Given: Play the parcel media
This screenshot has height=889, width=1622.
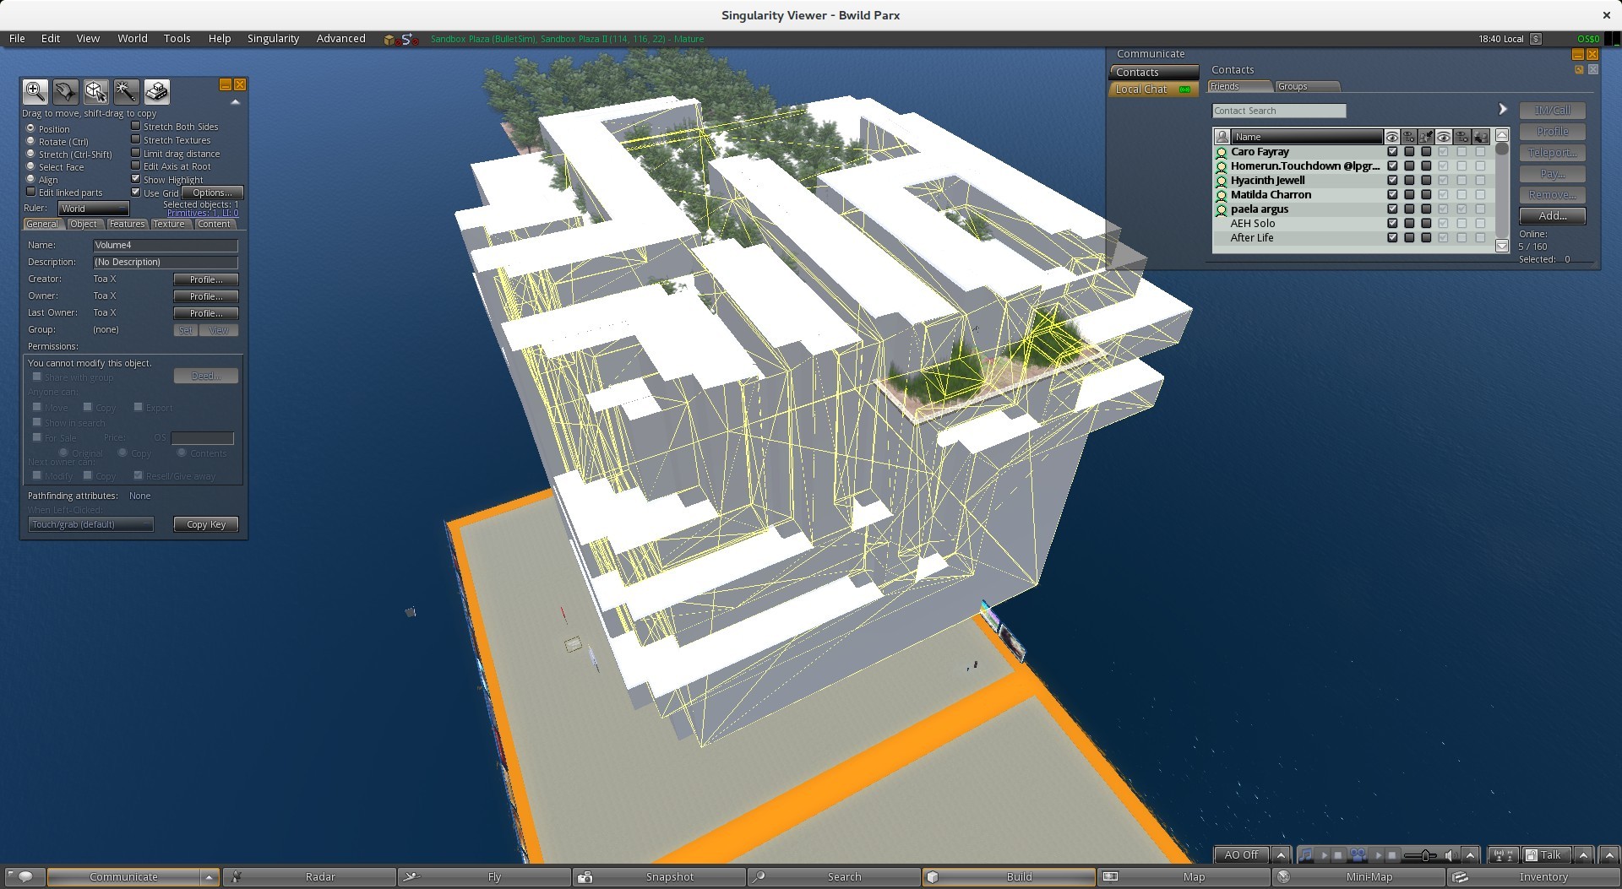Looking at the screenshot, I should coord(1378,855).
